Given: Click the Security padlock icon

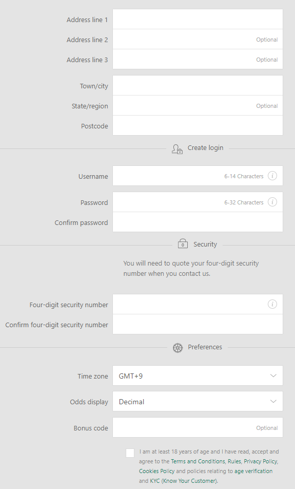Looking at the screenshot, I should (x=183, y=243).
